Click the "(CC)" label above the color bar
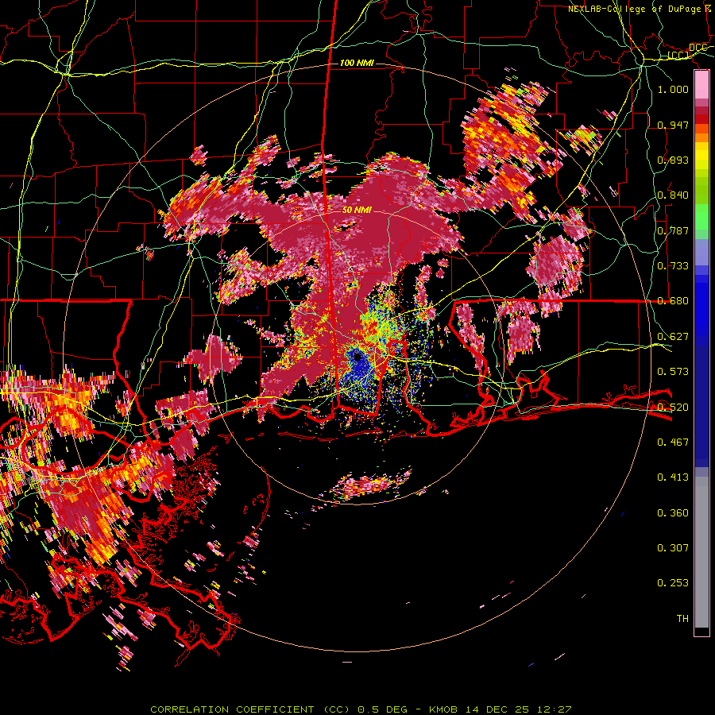Image resolution: width=715 pixels, height=715 pixels. (x=678, y=55)
